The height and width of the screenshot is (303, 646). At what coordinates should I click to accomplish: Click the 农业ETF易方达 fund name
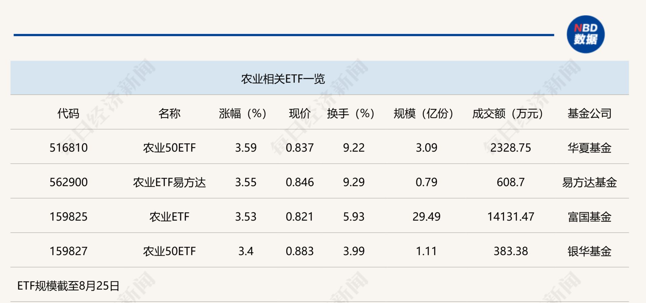tap(169, 182)
